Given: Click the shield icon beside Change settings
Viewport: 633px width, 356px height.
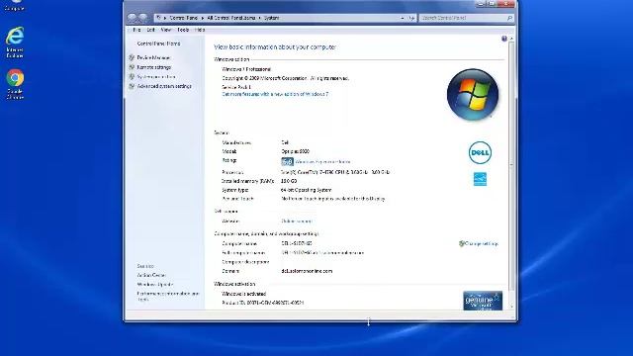Looking at the screenshot, I should click(x=462, y=244).
